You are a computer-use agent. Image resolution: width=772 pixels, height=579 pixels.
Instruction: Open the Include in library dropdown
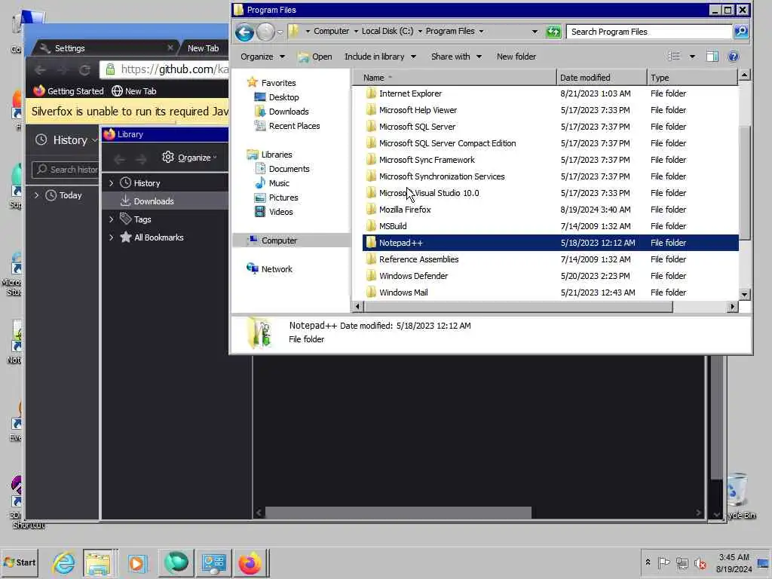[x=380, y=57]
